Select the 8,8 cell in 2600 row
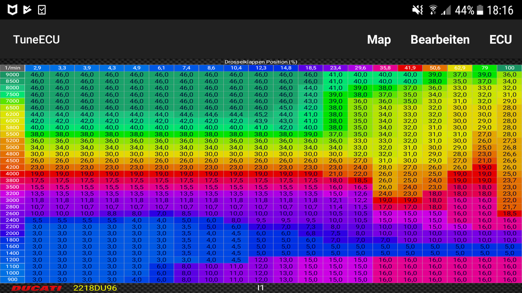 tap(112, 213)
